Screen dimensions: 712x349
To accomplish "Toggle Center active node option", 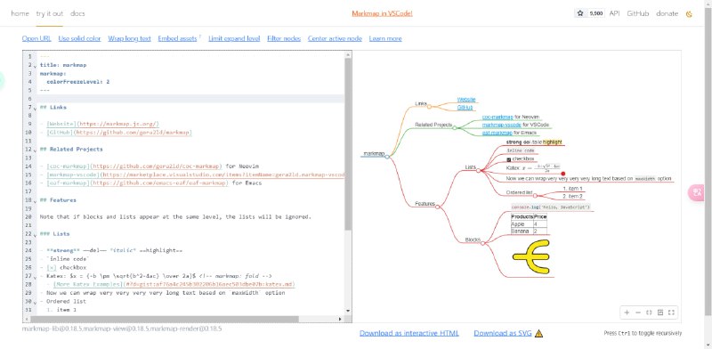I will [335, 38].
